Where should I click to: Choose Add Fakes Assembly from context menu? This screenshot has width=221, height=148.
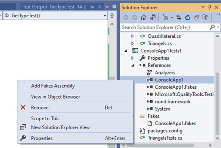point(53,86)
